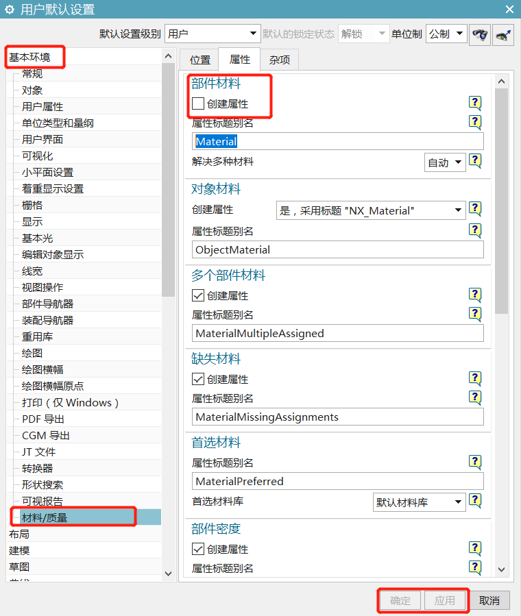
Task: Switch to 杂项 tab
Action: 280,60
